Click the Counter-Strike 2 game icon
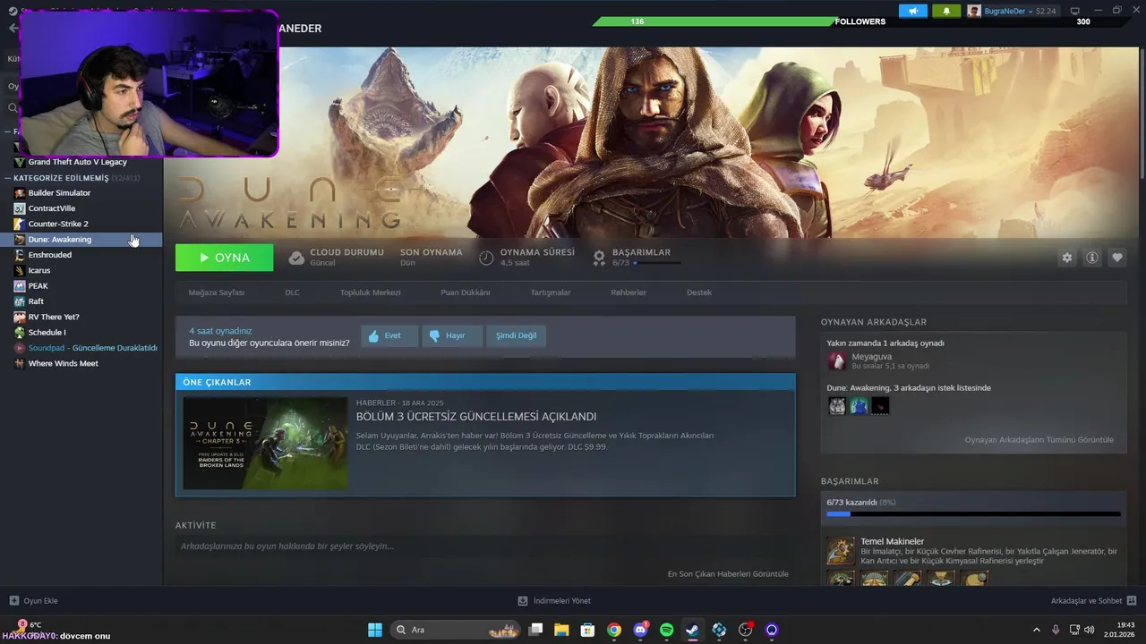The height and width of the screenshot is (644, 1146). 20,224
